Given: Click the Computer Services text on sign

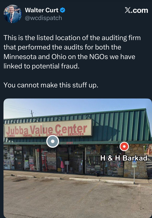Looking at the screenshot, I should [65, 134].
